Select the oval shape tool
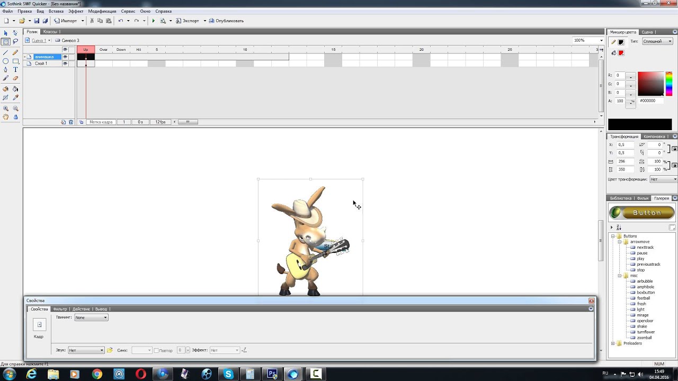Screen dimensions: 678x381 (x=6, y=61)
